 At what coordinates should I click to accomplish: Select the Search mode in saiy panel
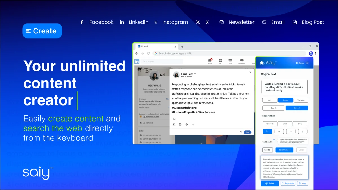point(273,108)
